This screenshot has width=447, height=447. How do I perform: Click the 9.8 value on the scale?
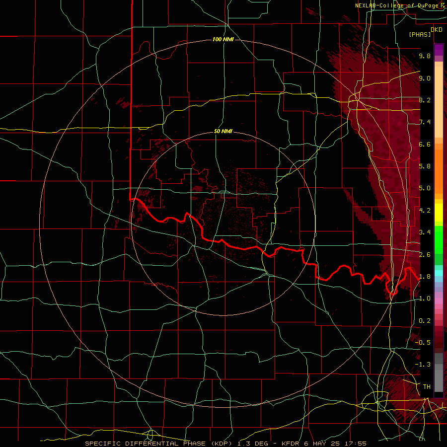(425, 56)
